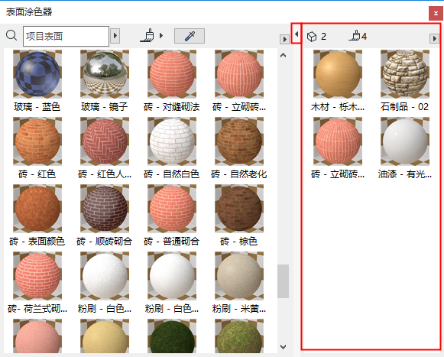444x357 pixels.
Task: Select 砖 - 表面颜色 surface thumbnail
Action: tap(37, 209)
